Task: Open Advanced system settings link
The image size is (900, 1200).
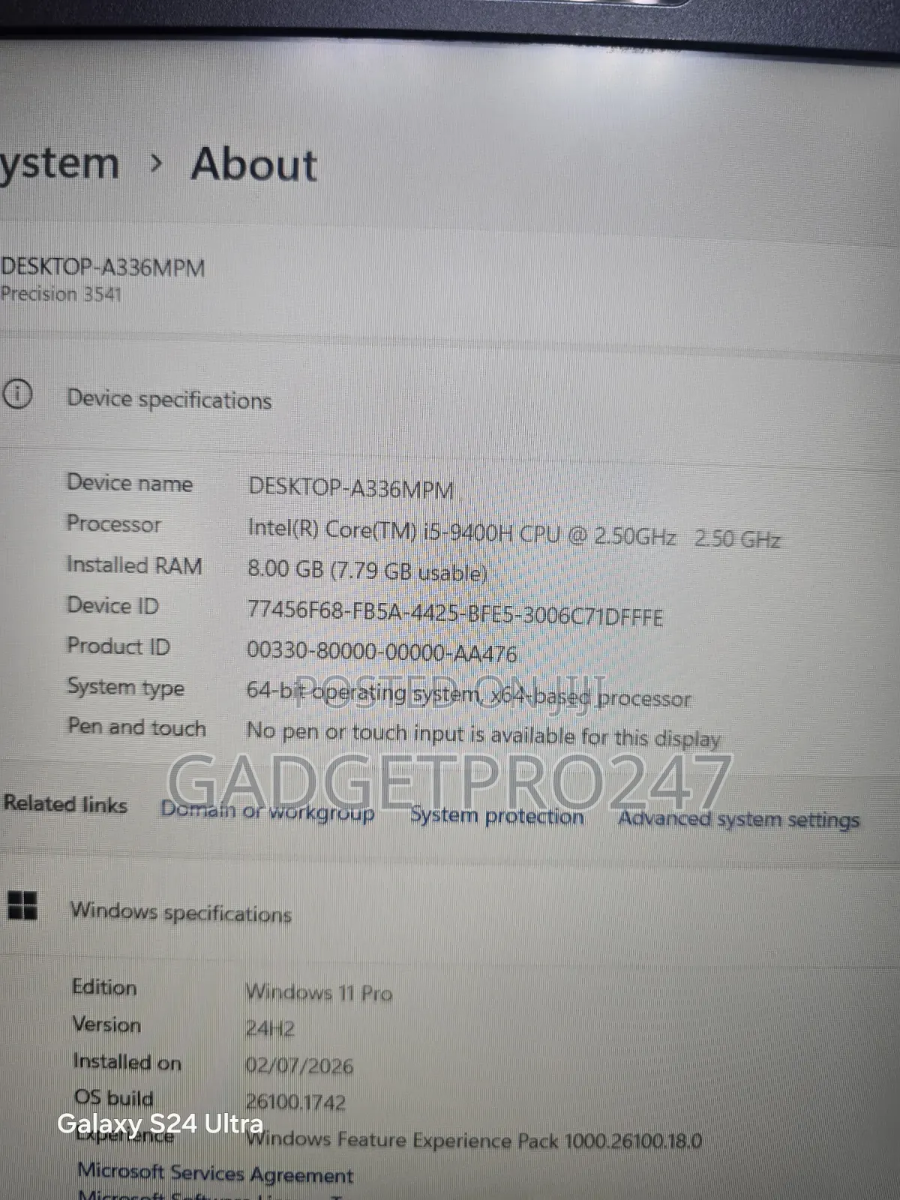Action: [739, 819]
